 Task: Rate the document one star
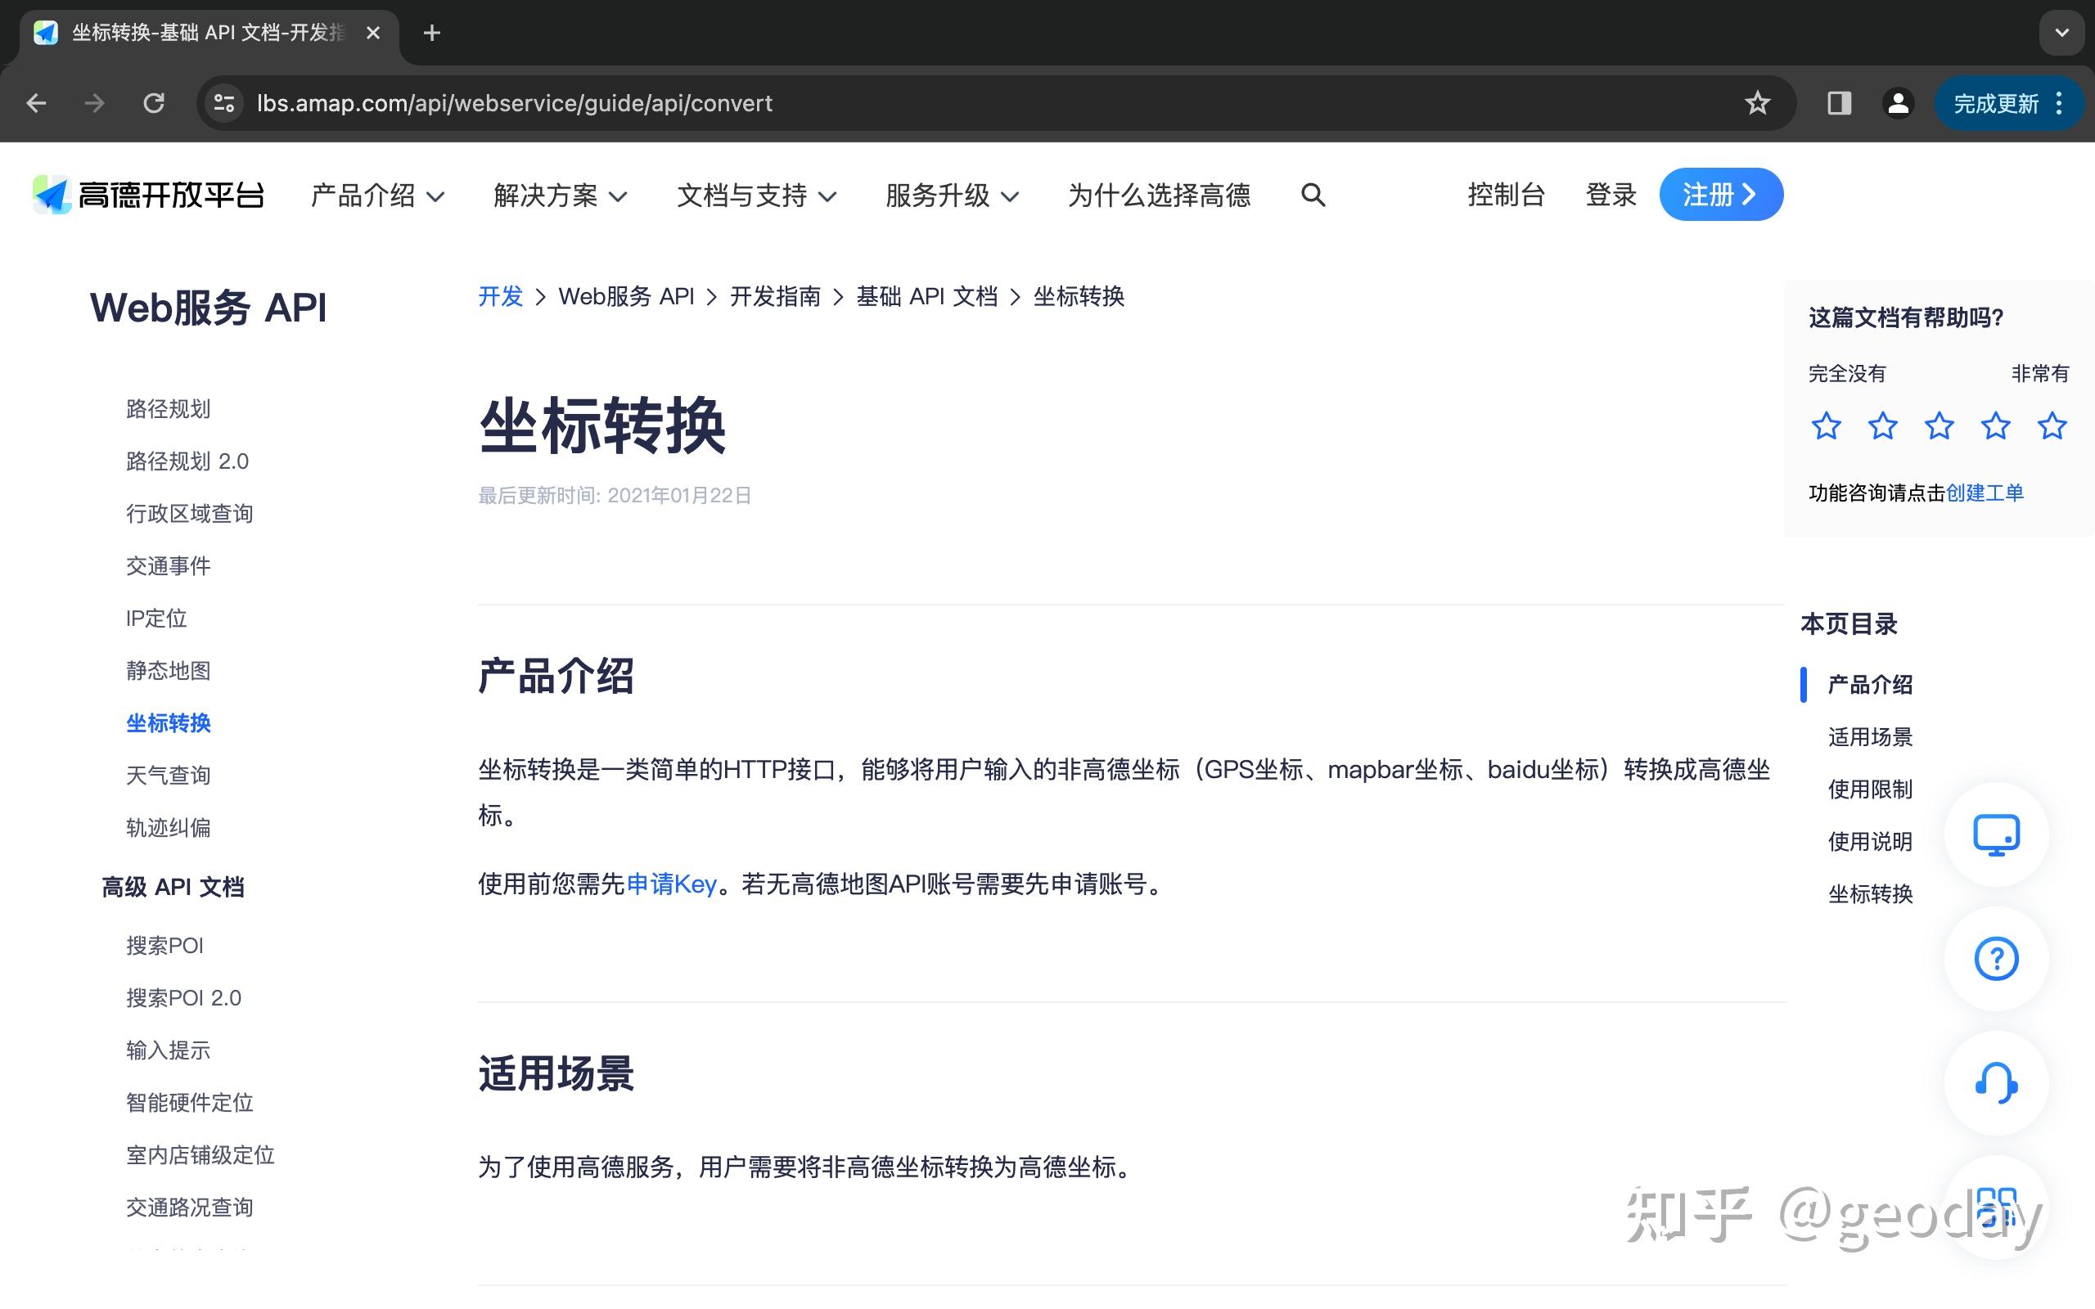point(1826,426)
